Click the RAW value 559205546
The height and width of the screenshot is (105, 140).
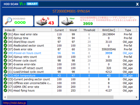pyautogui.click(x=109, y=49)
